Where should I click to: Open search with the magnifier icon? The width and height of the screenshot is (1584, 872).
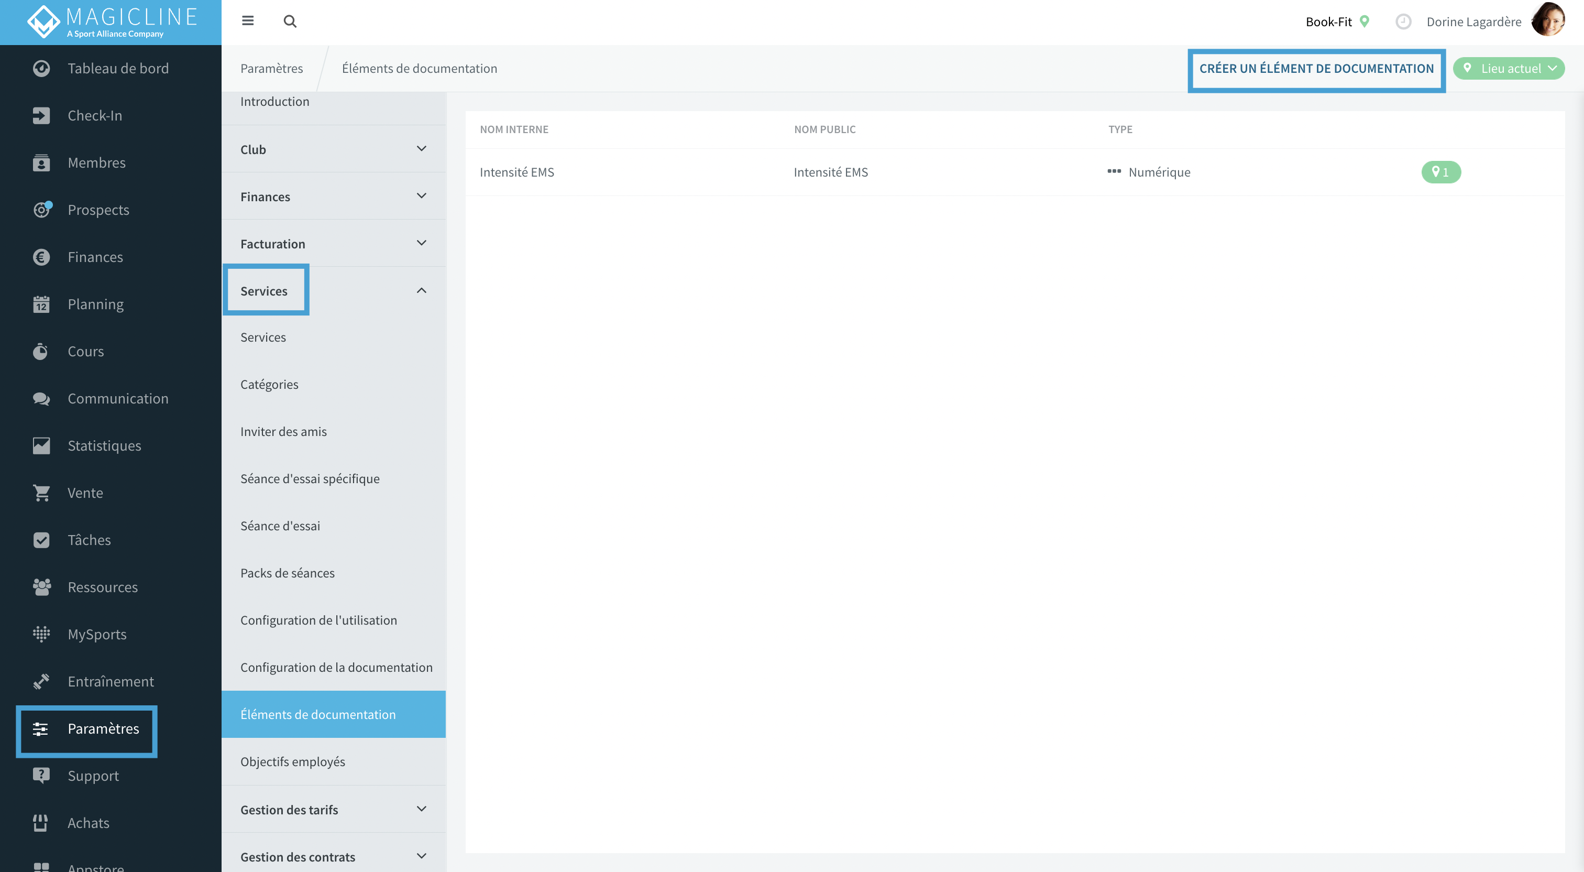coord(290,21)
